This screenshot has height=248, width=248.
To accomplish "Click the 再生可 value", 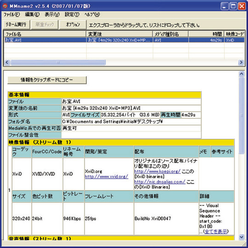I will point(70,128).
